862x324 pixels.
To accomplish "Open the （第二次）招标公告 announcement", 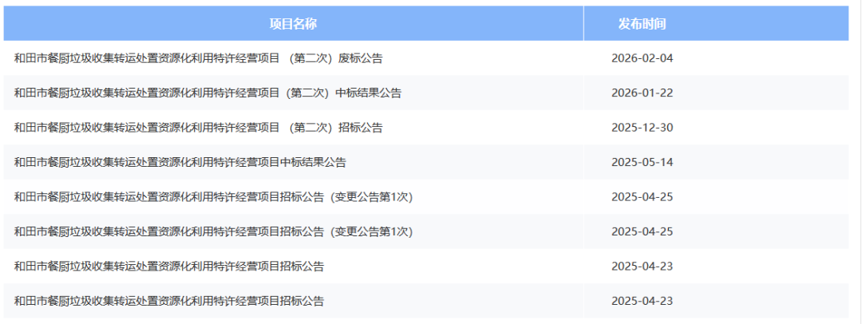I will pyautogui.click(x=198, y=128).
